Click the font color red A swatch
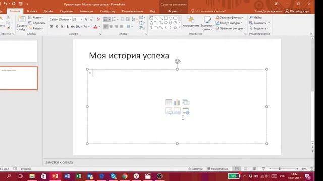This screenshot has height=181, width=323. (95, 27)
